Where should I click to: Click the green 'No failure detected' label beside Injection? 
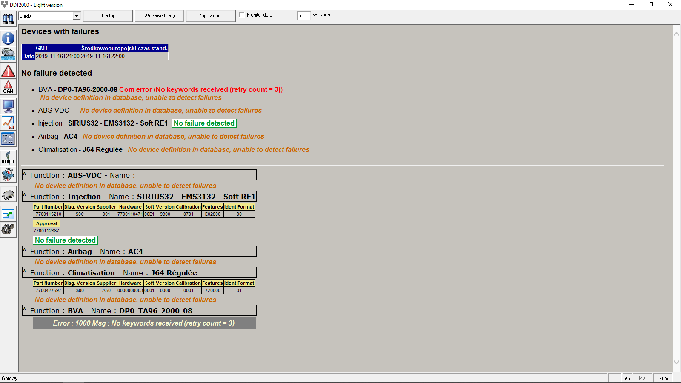click(x=204, y=123)
